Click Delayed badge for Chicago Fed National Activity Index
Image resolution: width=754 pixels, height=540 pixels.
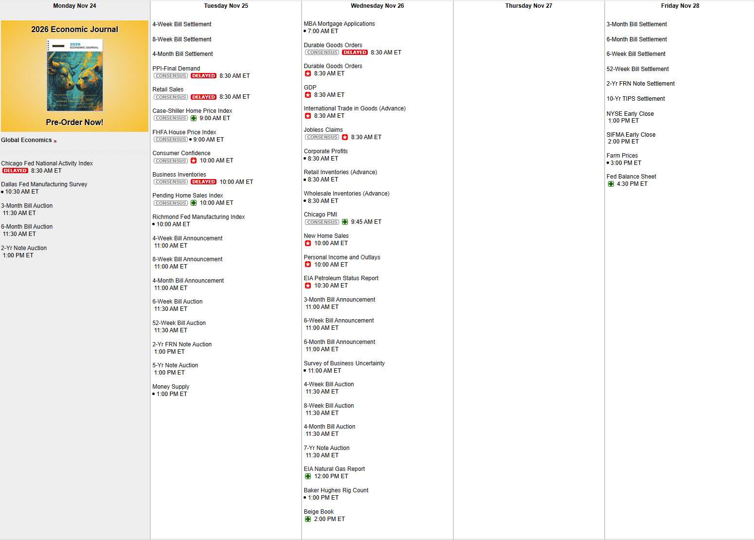pyautogui.click(x=15, y=171)
